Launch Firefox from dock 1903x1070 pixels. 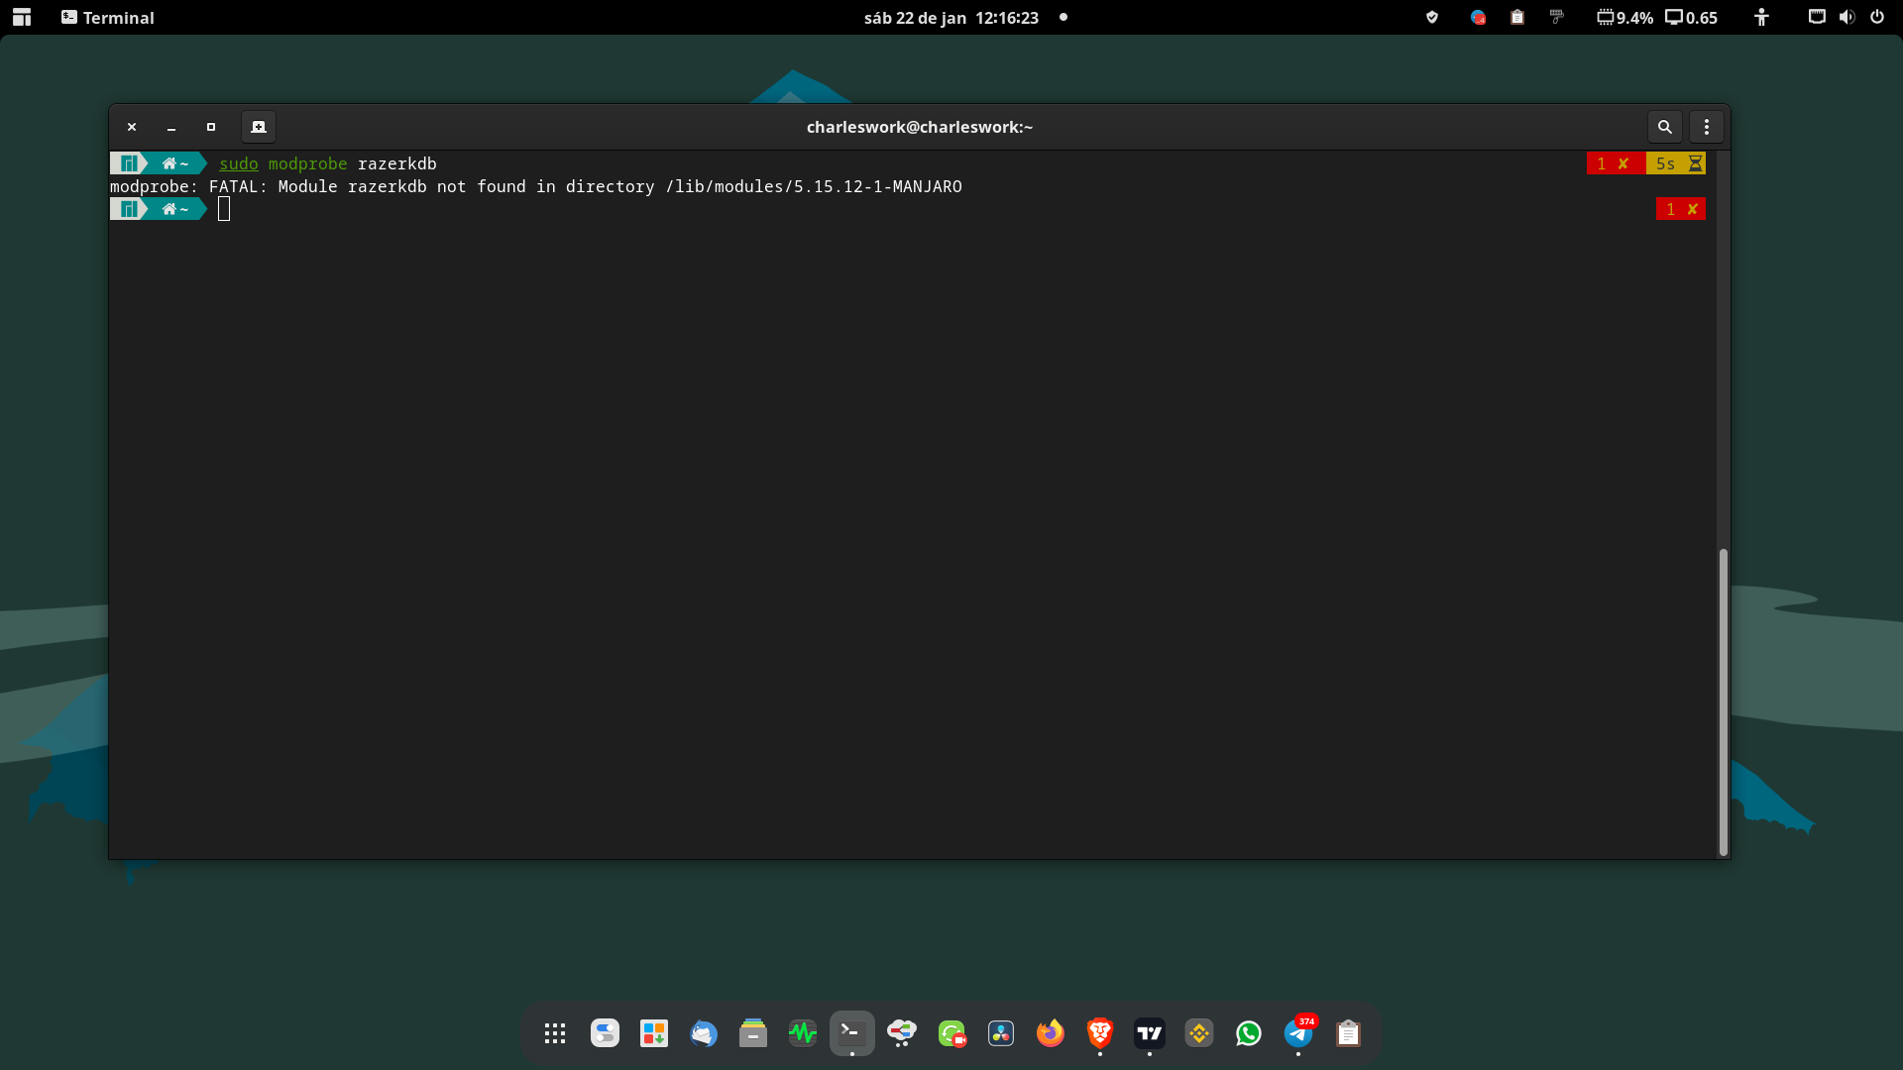[x=1051, y=1033]
